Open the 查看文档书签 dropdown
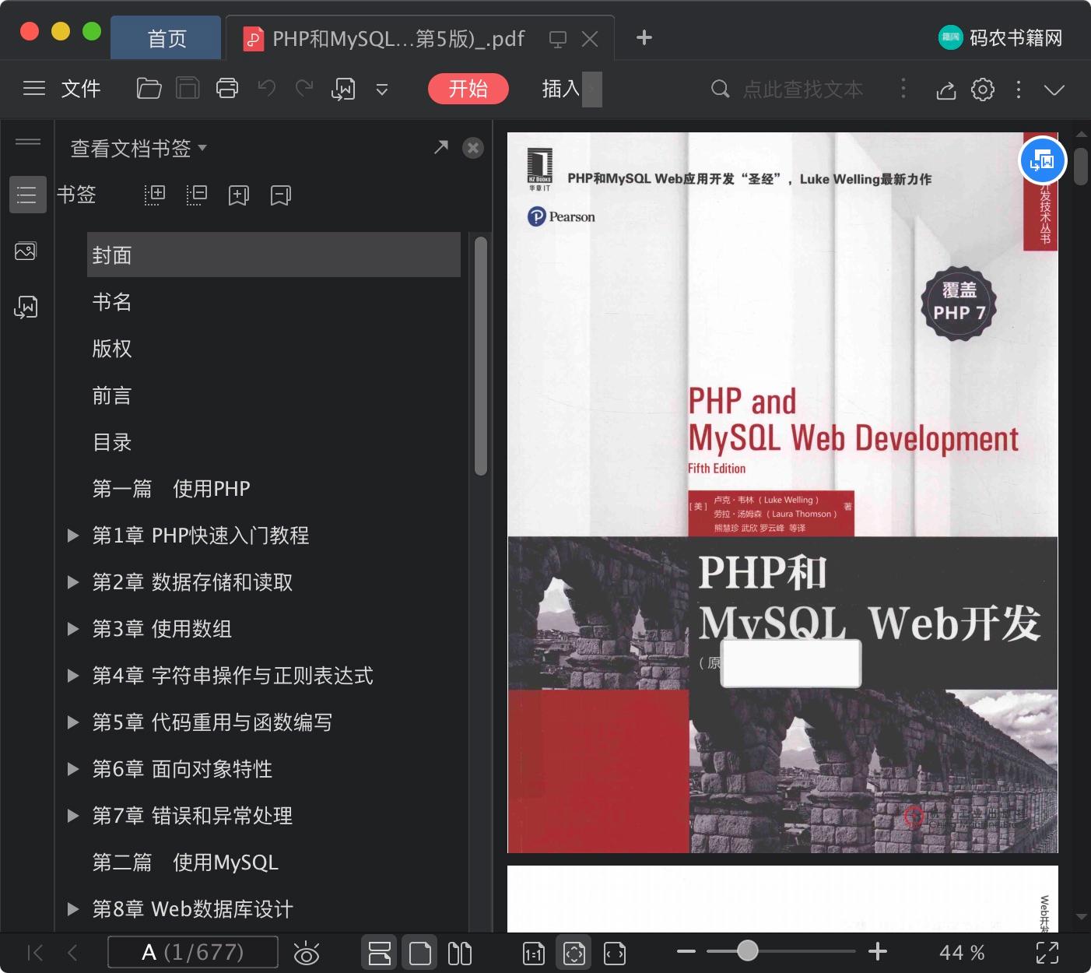1091x973 pixels. (x=139, y=148)
